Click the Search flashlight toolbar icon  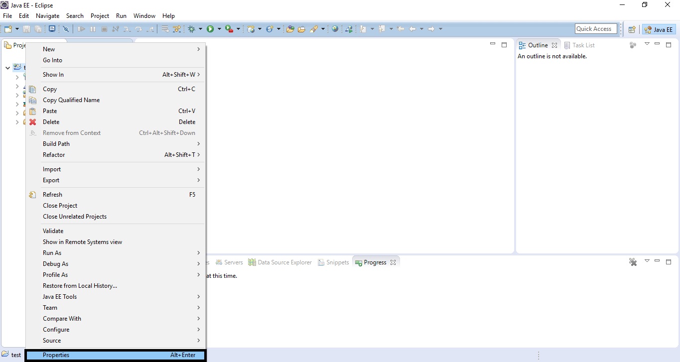tap(314, 29)
